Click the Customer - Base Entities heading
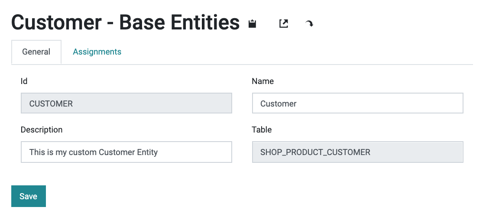The image size is (486, 220). (x=125, y=23)
